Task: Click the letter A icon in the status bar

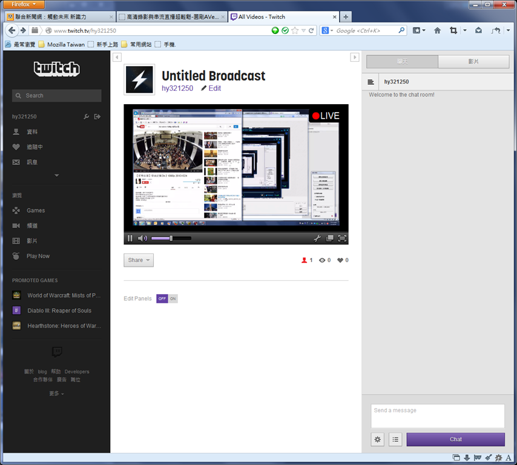Action: click(509, 457)
